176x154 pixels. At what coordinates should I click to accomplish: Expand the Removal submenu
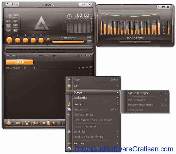click(93, 143)
